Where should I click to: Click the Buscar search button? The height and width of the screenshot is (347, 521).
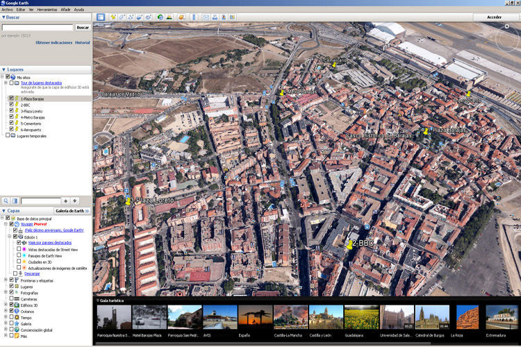point(83,28)
